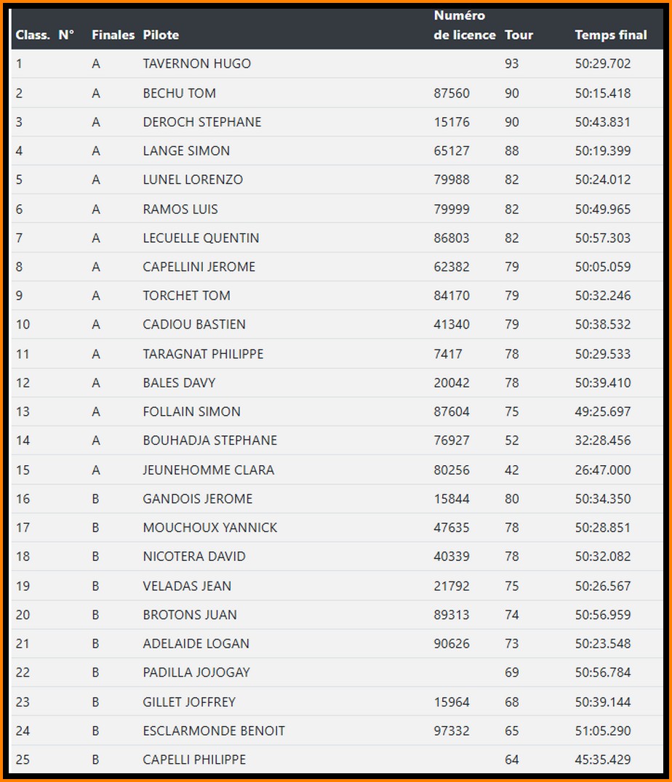The height and width of the screenshot is (782, 672).
Task: Select pilot CAPELLI PHILIPPE
Action: [194, 759]
